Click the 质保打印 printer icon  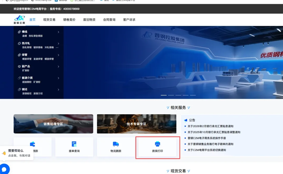157,144
